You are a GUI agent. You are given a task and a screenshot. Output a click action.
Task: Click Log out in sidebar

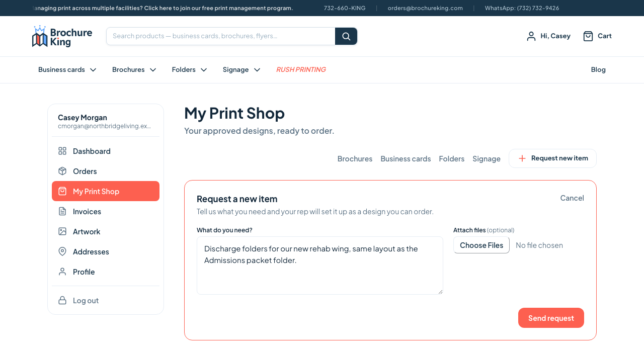(x=106, y=300)
